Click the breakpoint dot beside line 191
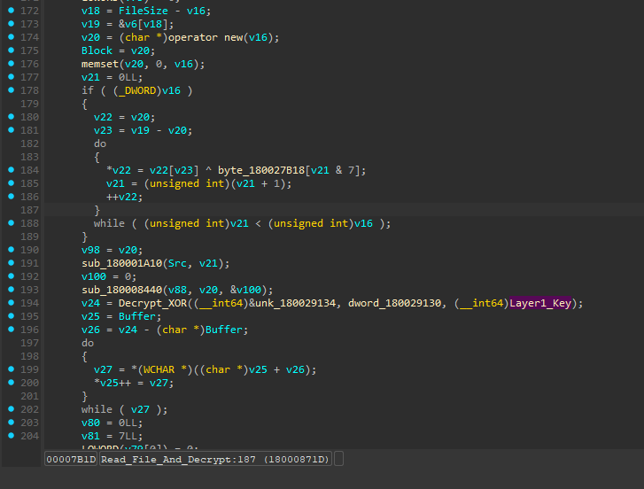Image resolution: width=644 pixels, height=489 pixels. (12, 263)
